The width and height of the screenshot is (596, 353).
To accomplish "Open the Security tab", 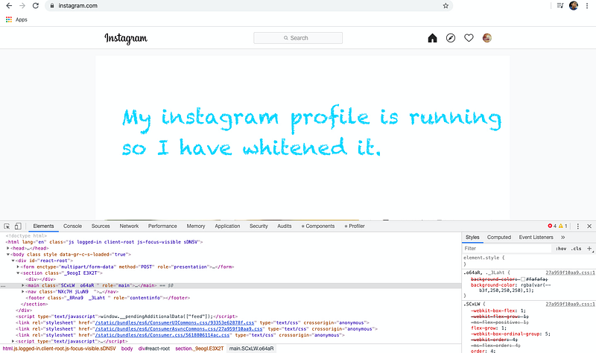I will [x=259, y=226].
